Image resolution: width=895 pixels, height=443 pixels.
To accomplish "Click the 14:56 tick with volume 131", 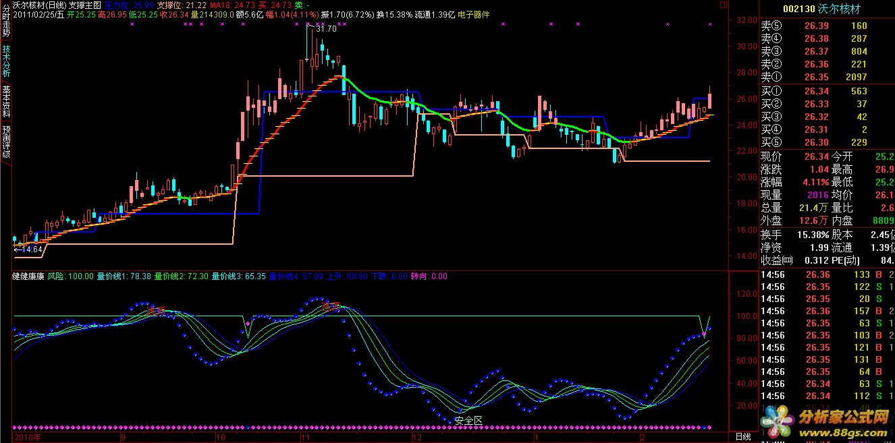I will click(x=827, y=359).
